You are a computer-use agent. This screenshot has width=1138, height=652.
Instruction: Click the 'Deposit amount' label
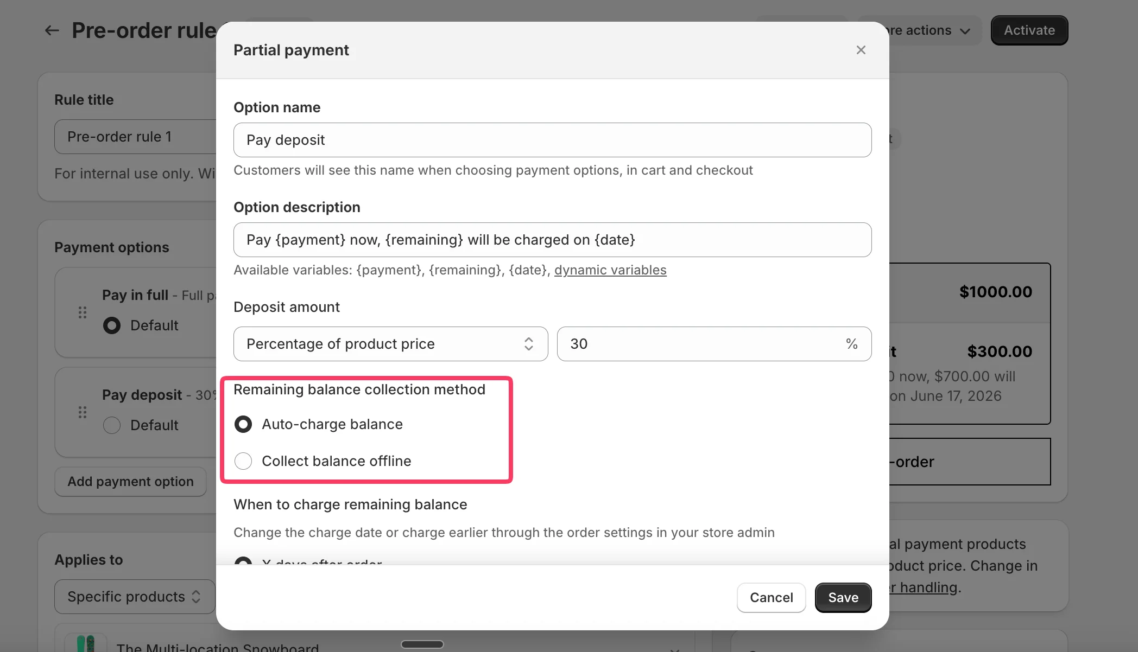tap(287, 307)
